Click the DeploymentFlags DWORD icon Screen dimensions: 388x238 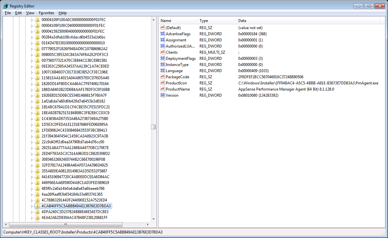(163, 58)
